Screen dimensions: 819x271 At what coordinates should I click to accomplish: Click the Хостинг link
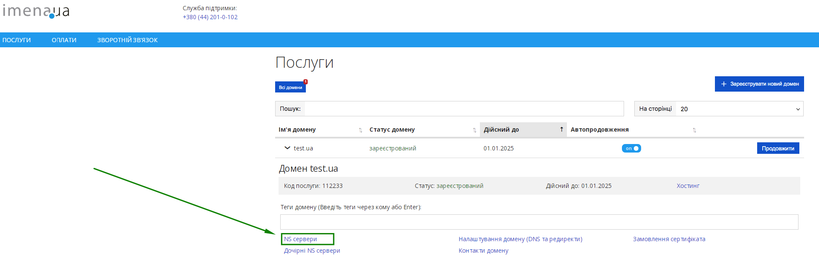[x=688, y=186]
